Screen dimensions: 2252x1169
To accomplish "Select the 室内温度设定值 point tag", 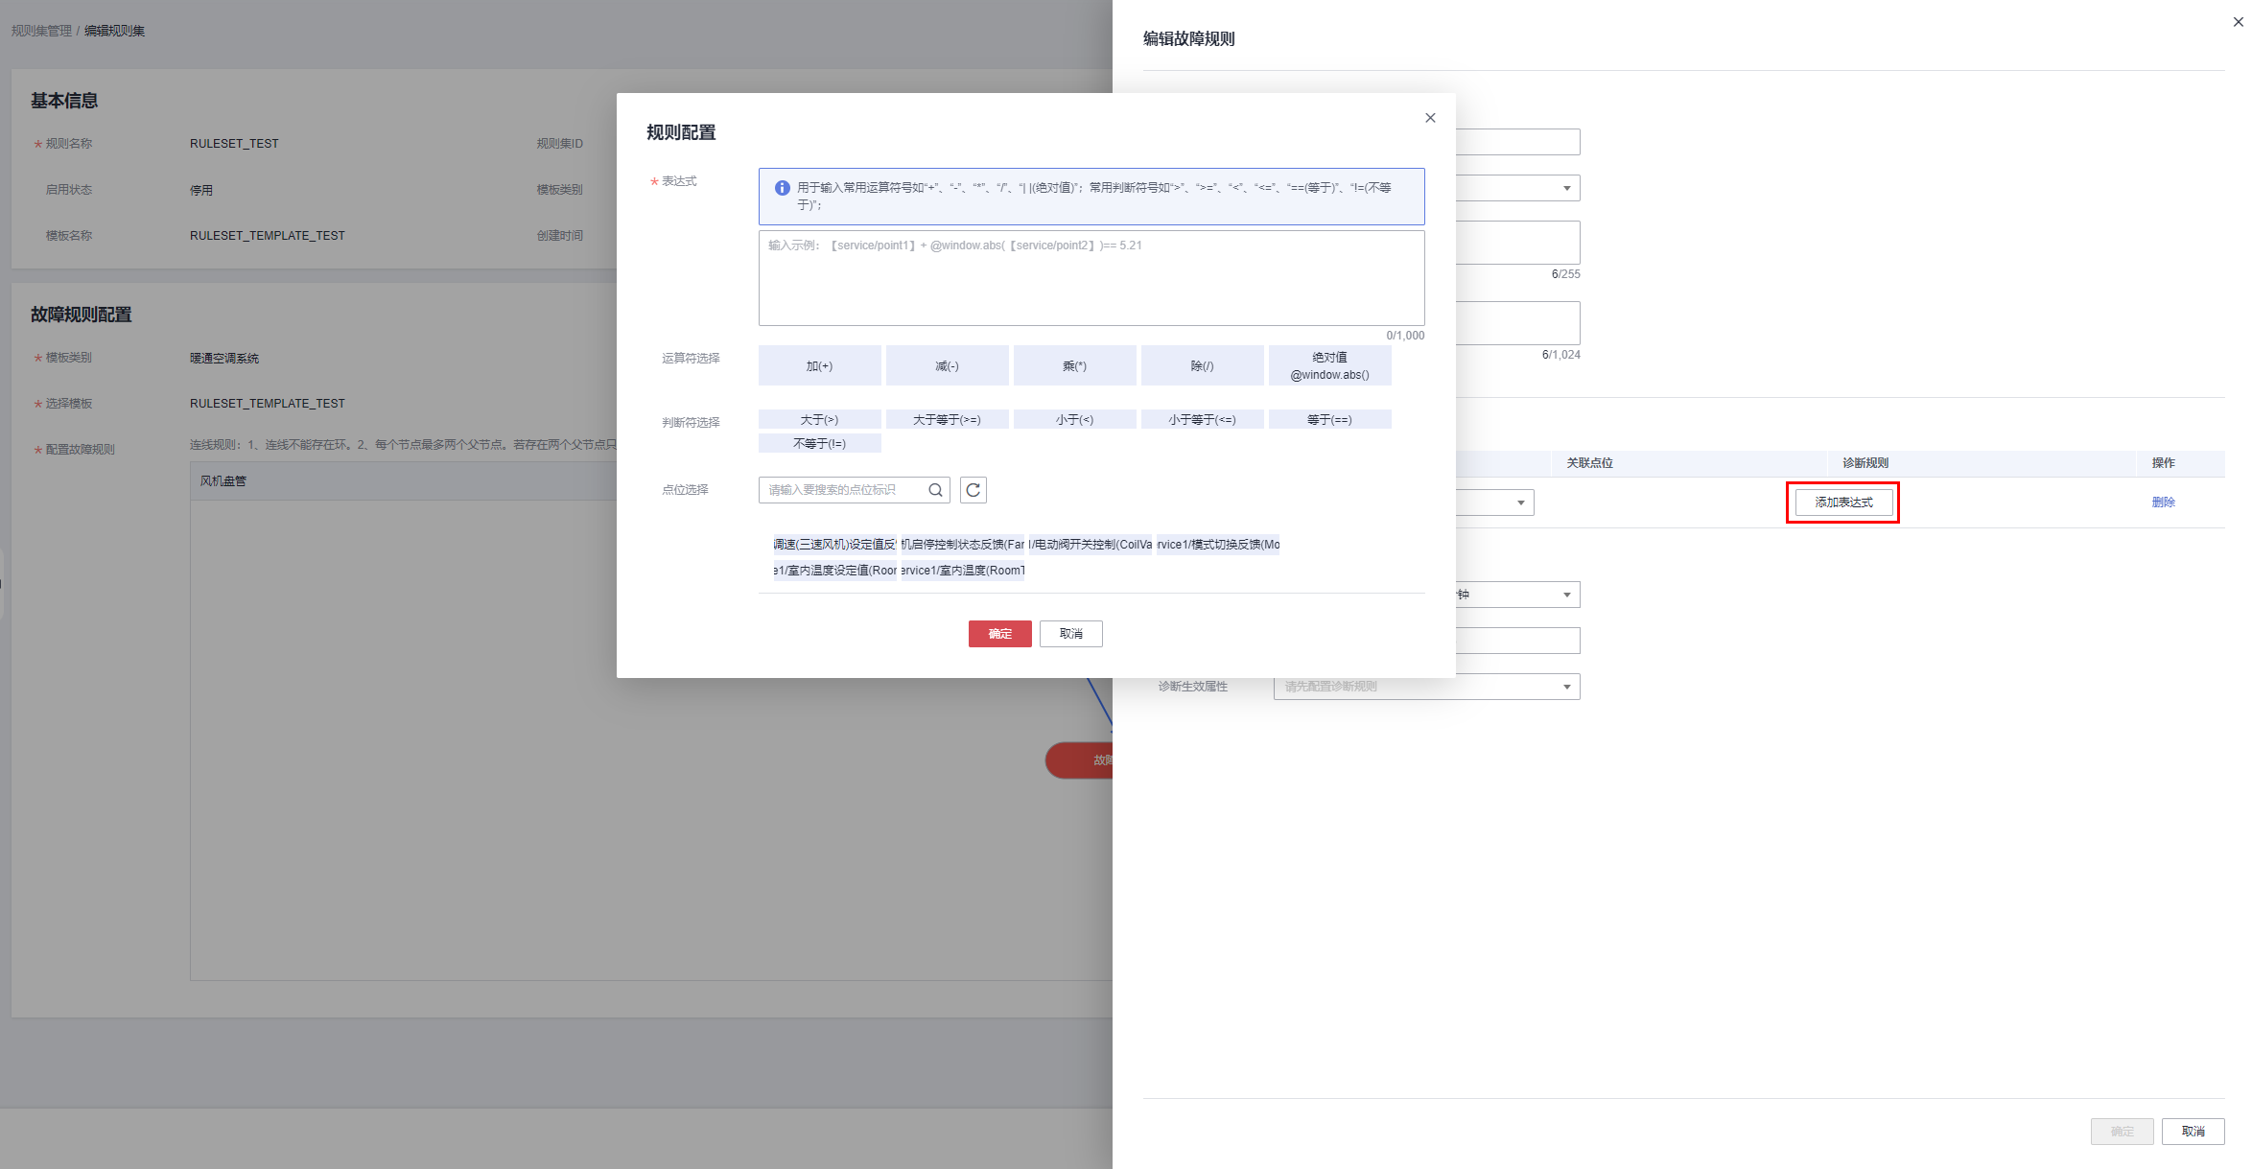I will pyautogui.click(x=834, y=571).
